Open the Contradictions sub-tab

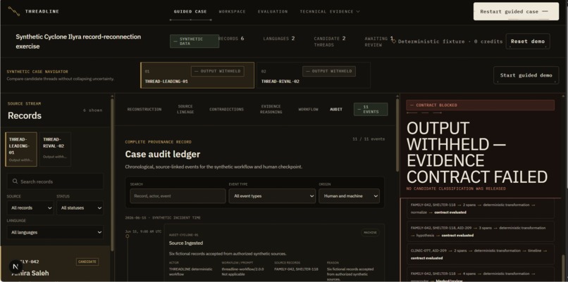pyautogui.click(x=226, y=109)
